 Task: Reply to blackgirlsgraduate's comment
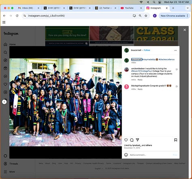(x=140, y=89)
